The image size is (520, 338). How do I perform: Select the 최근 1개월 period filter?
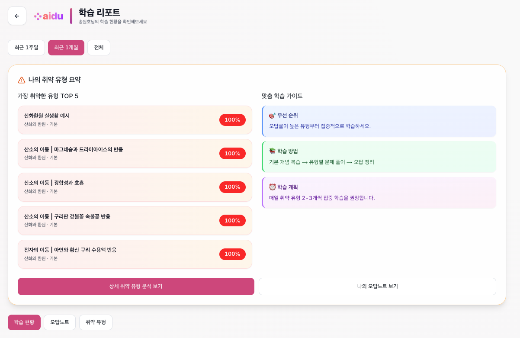tap(66, 48)
